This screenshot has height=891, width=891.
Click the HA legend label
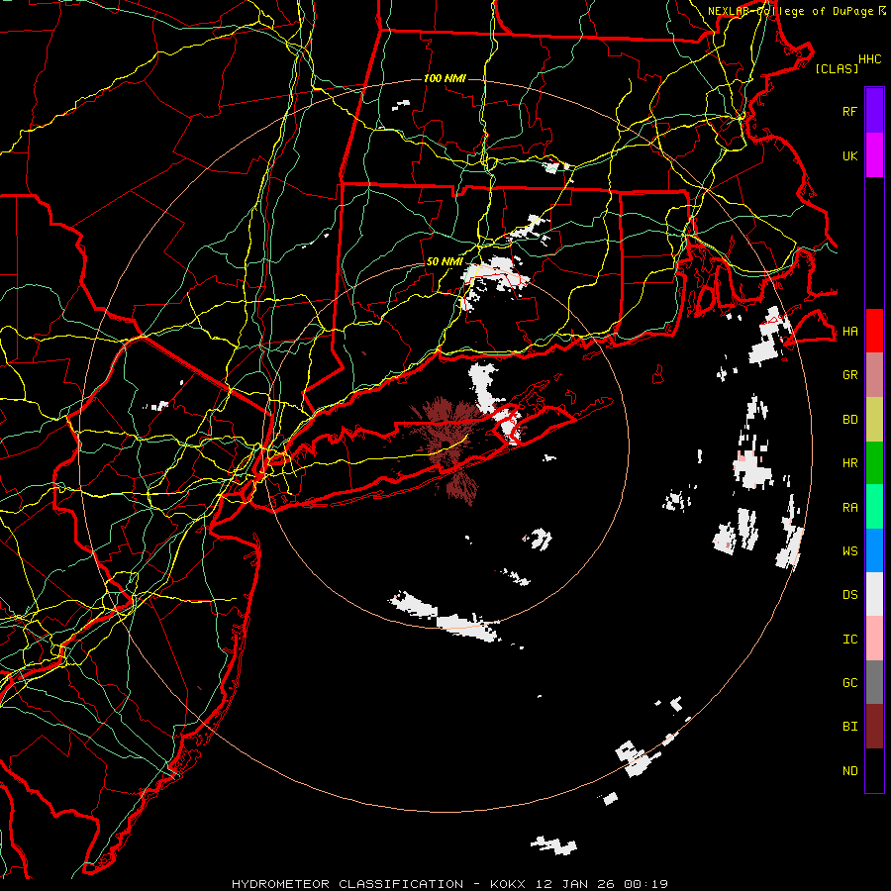[x=849, y=331]
